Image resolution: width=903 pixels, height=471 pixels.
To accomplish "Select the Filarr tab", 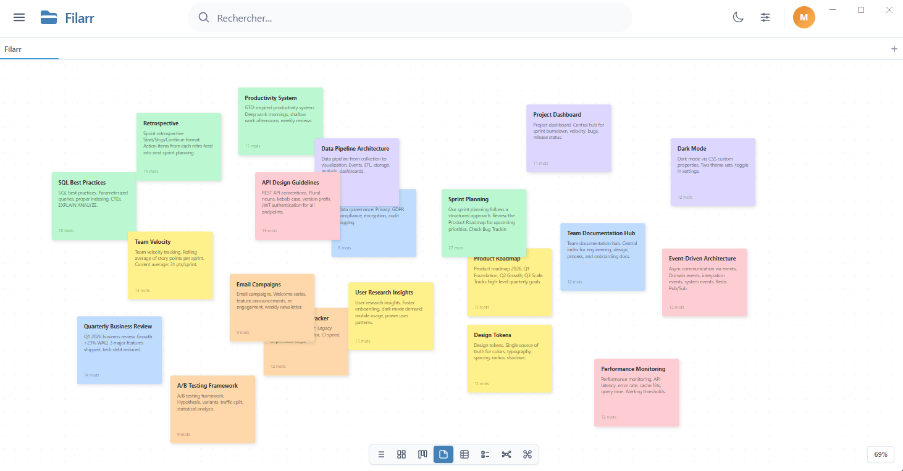I will (14, 49).
